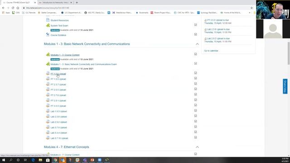The image size is (290, 163).
Task: Reload the current page
Action: pos(13,8)
